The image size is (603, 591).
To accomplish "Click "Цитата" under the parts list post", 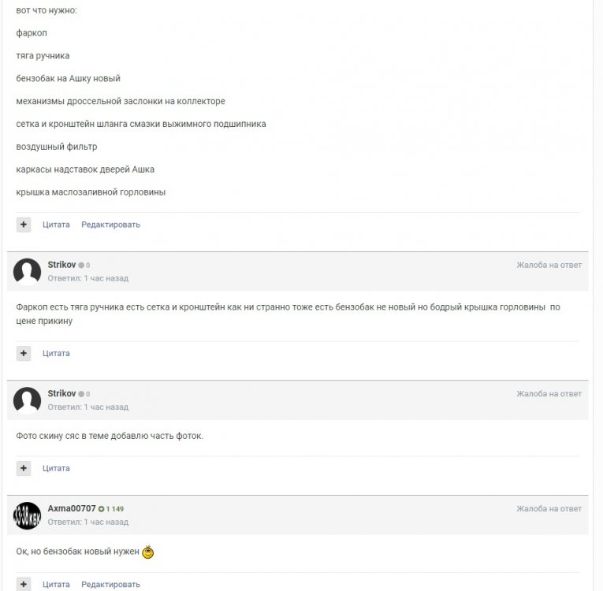I will (x=56, y=225).
